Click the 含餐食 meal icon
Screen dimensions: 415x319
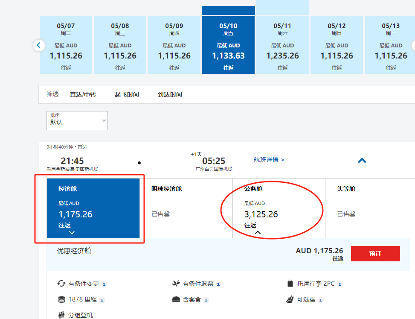[176, 299]
